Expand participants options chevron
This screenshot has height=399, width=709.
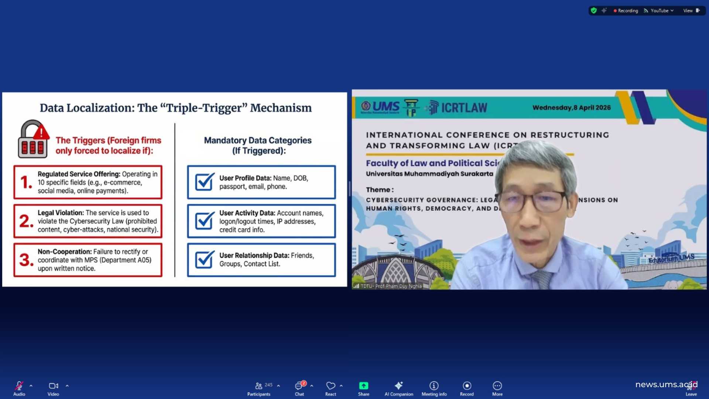[278, 386]
